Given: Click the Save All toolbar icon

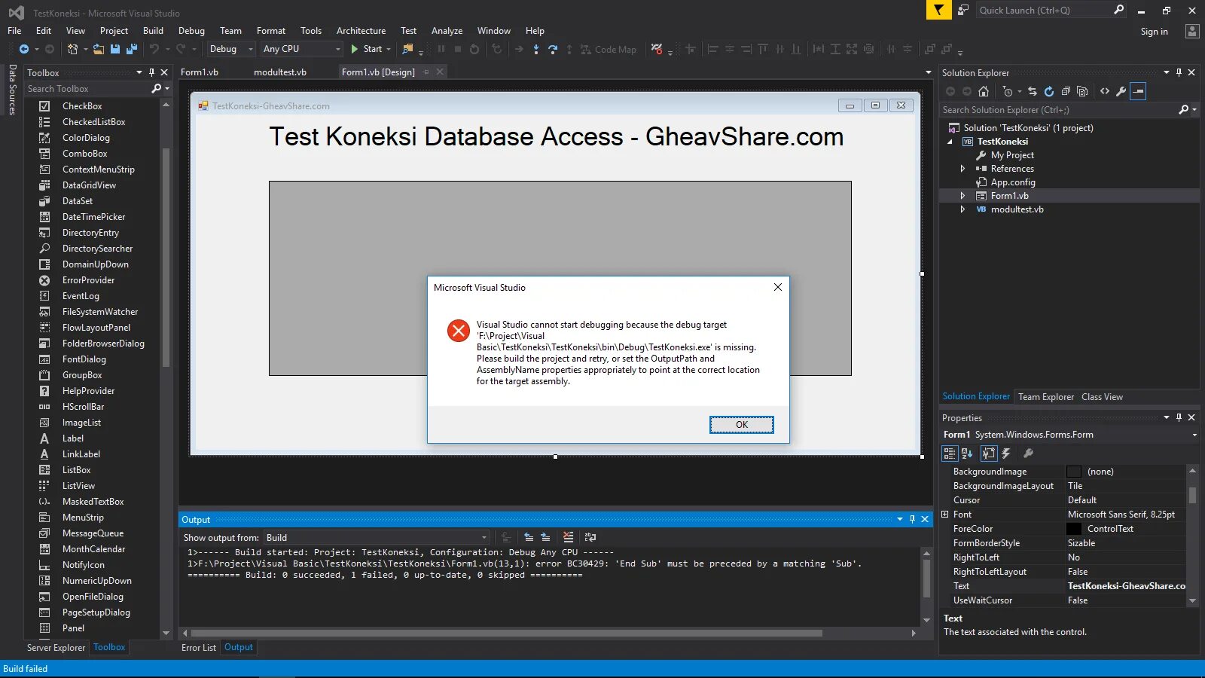Looking at the screenshot, I should click(x=132, y=49).
